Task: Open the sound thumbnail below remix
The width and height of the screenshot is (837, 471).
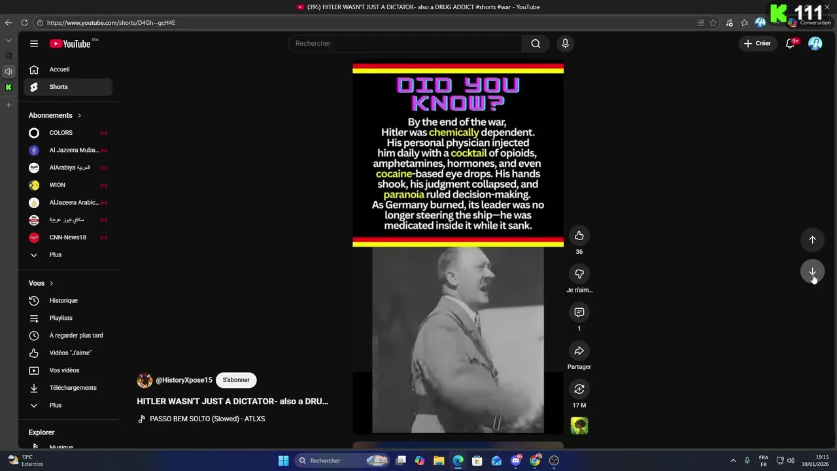Action: click(579, 425)
